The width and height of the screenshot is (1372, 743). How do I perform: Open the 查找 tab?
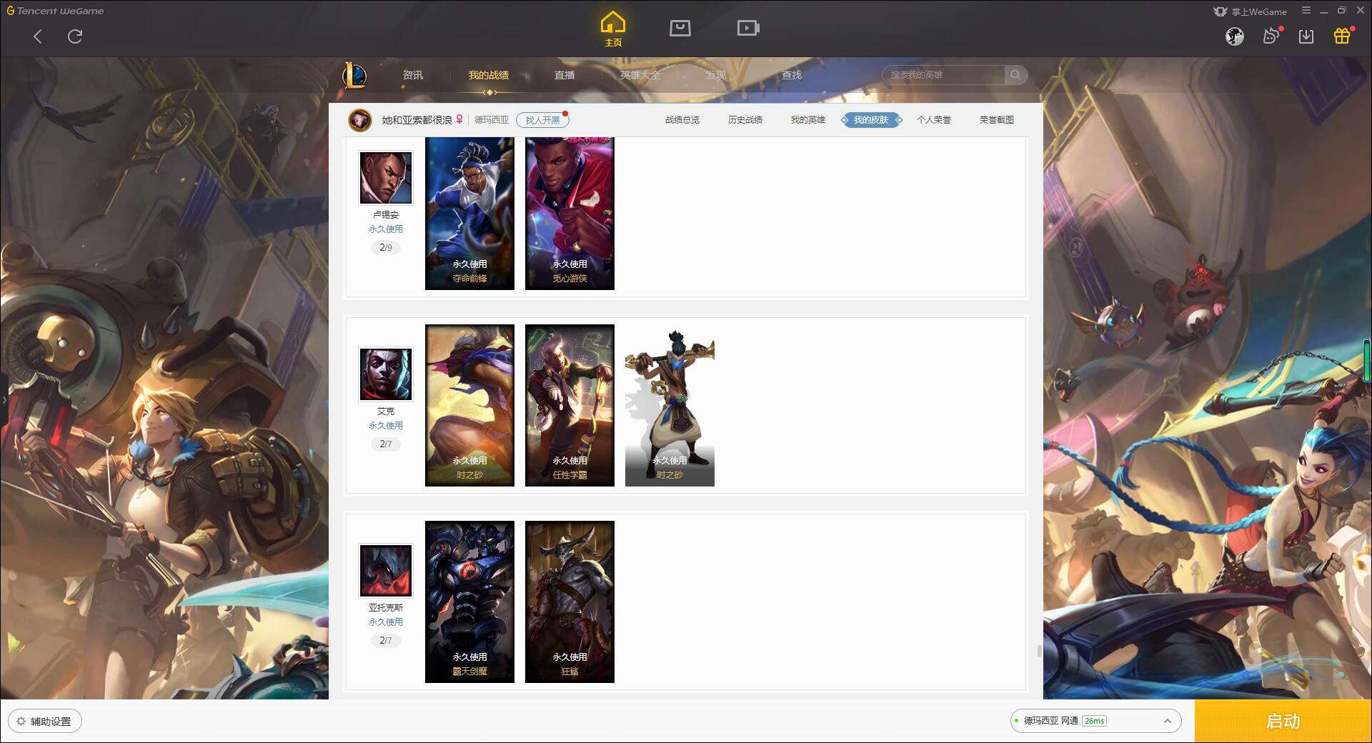pyautogui.click(x=792, y=75)
